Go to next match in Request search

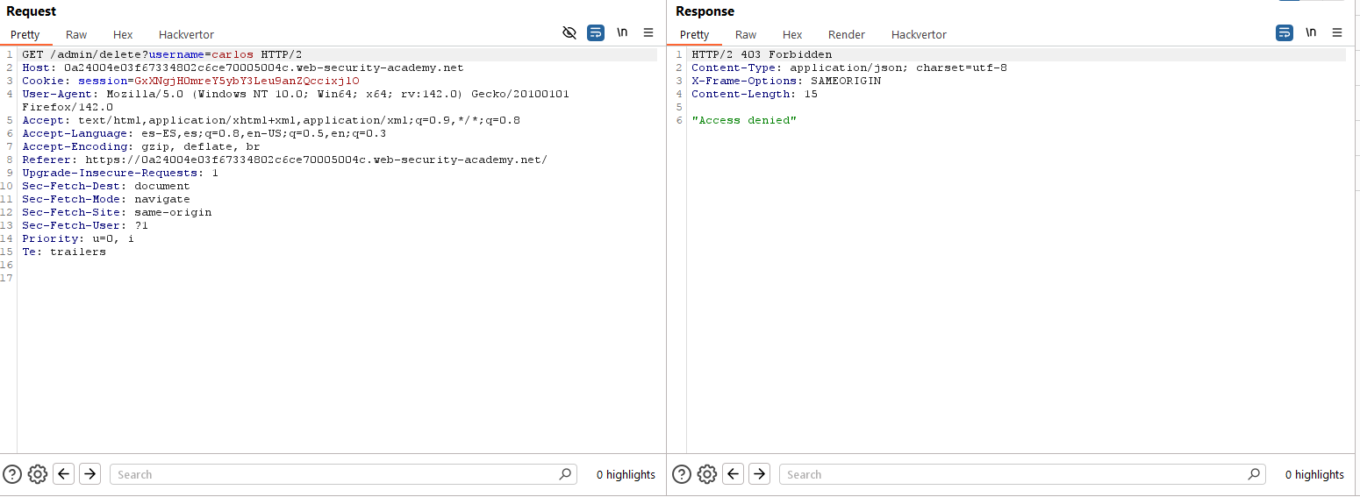point(89,474)
